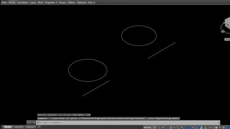Open workspace switching dropdown arrow
This screenshot has height=129, width=230.
(220, 128)
